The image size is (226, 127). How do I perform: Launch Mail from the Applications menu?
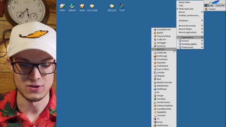pyautogui.click(x=164, y=79)
